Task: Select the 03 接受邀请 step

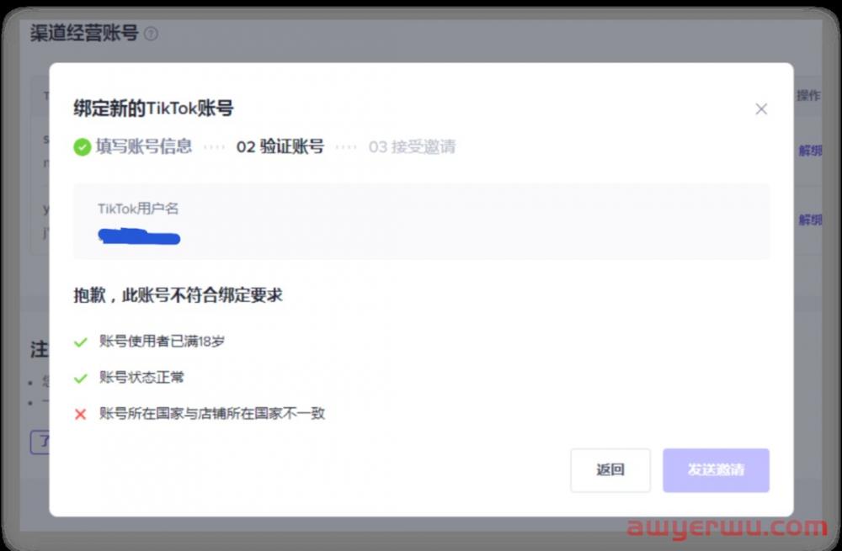Action: (412, 147)
